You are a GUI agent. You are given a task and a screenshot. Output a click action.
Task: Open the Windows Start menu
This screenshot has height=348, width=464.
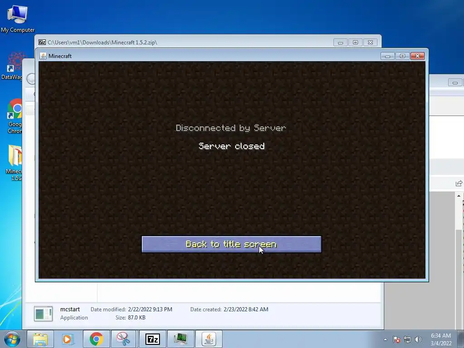point(12,339)
